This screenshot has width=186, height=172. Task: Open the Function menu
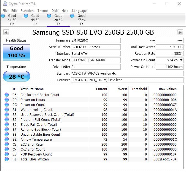click(27, 11)
